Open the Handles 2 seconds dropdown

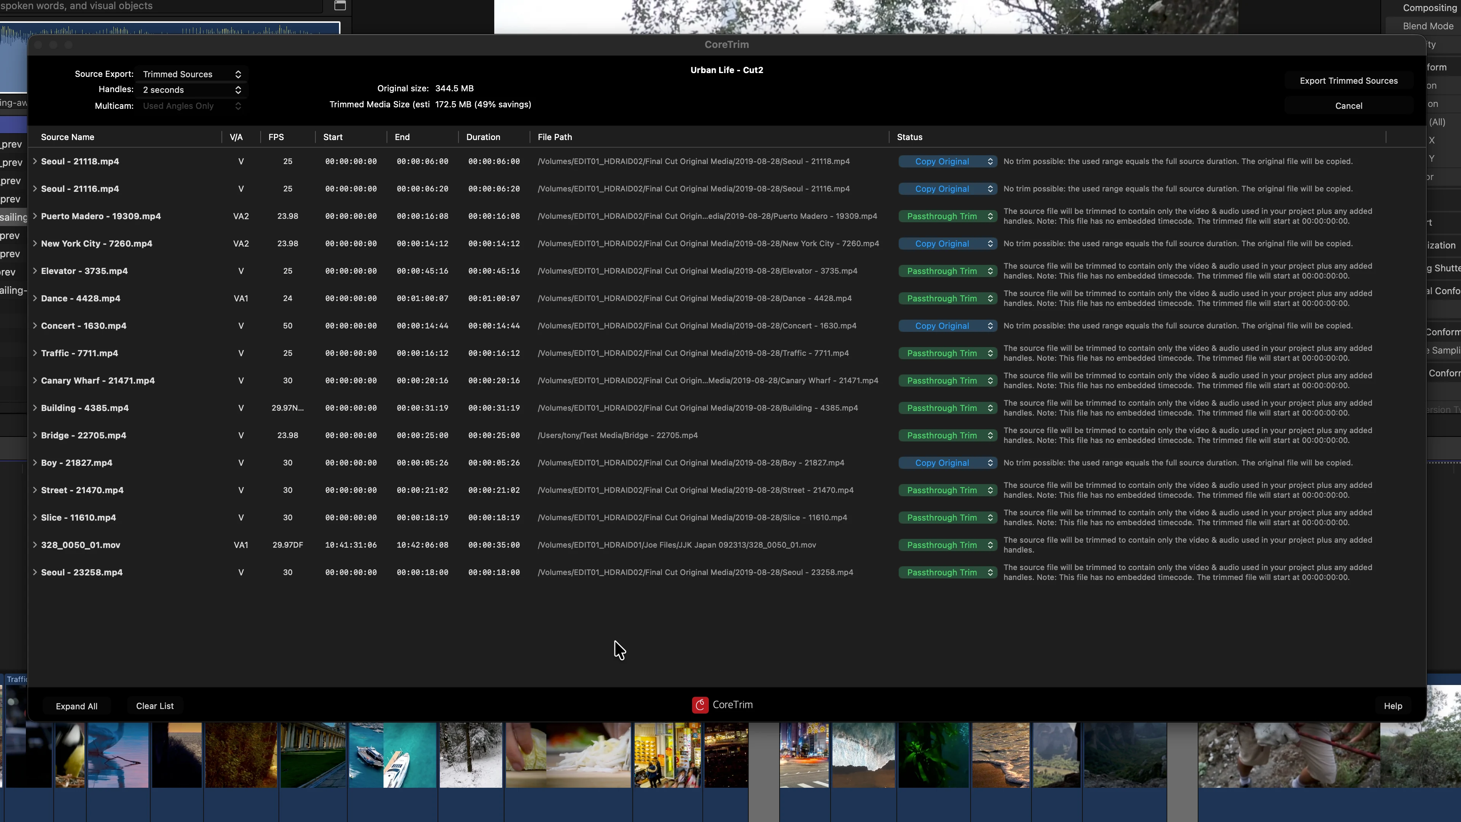(x=192, y=90)
